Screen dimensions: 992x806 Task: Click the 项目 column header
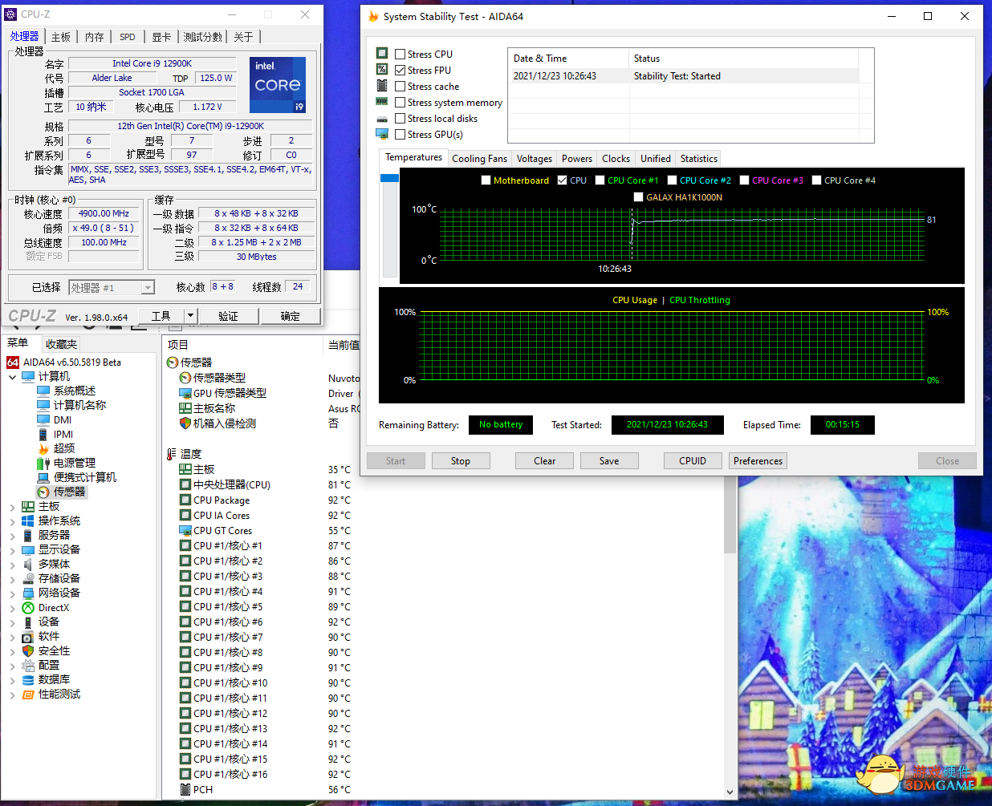click(243, 345)
